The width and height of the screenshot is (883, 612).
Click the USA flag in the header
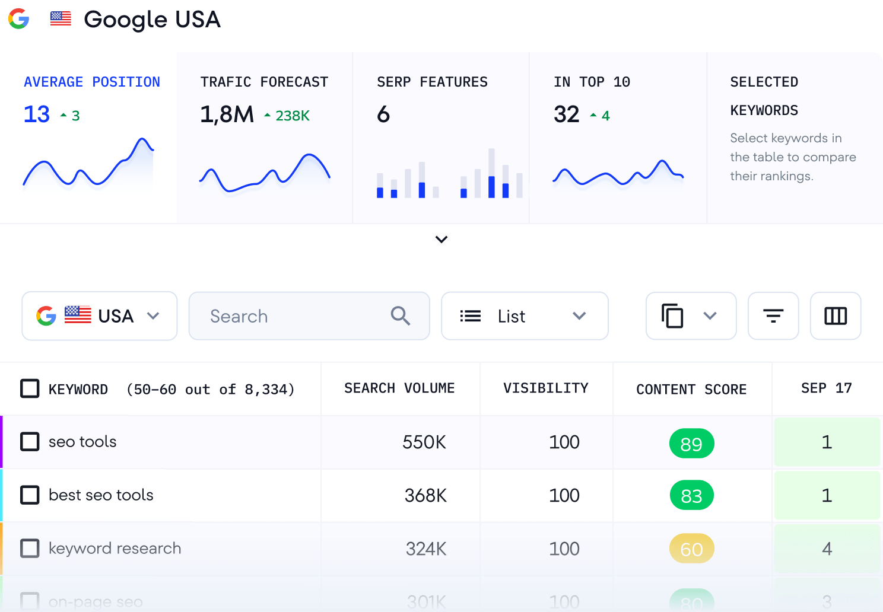[x=60, y=18]
